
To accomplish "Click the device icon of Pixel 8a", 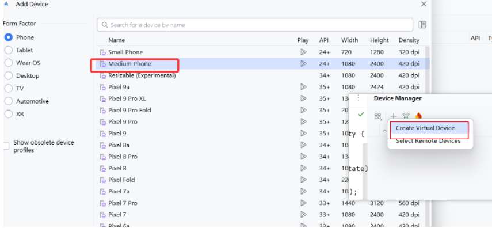I will point(102,145).
